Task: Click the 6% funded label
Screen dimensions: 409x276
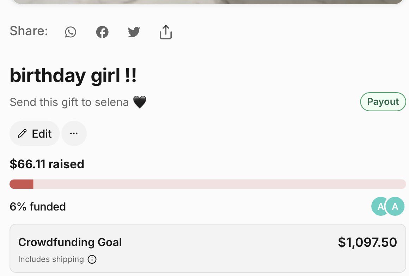Action: (38, 207)
